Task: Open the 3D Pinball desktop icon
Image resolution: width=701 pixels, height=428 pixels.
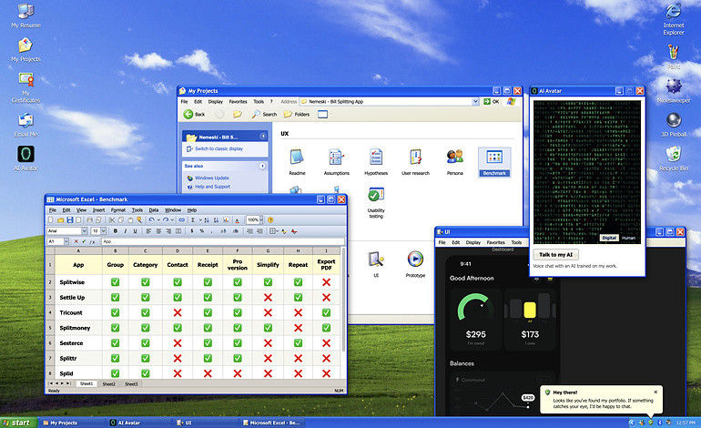Action: point(674,125)
